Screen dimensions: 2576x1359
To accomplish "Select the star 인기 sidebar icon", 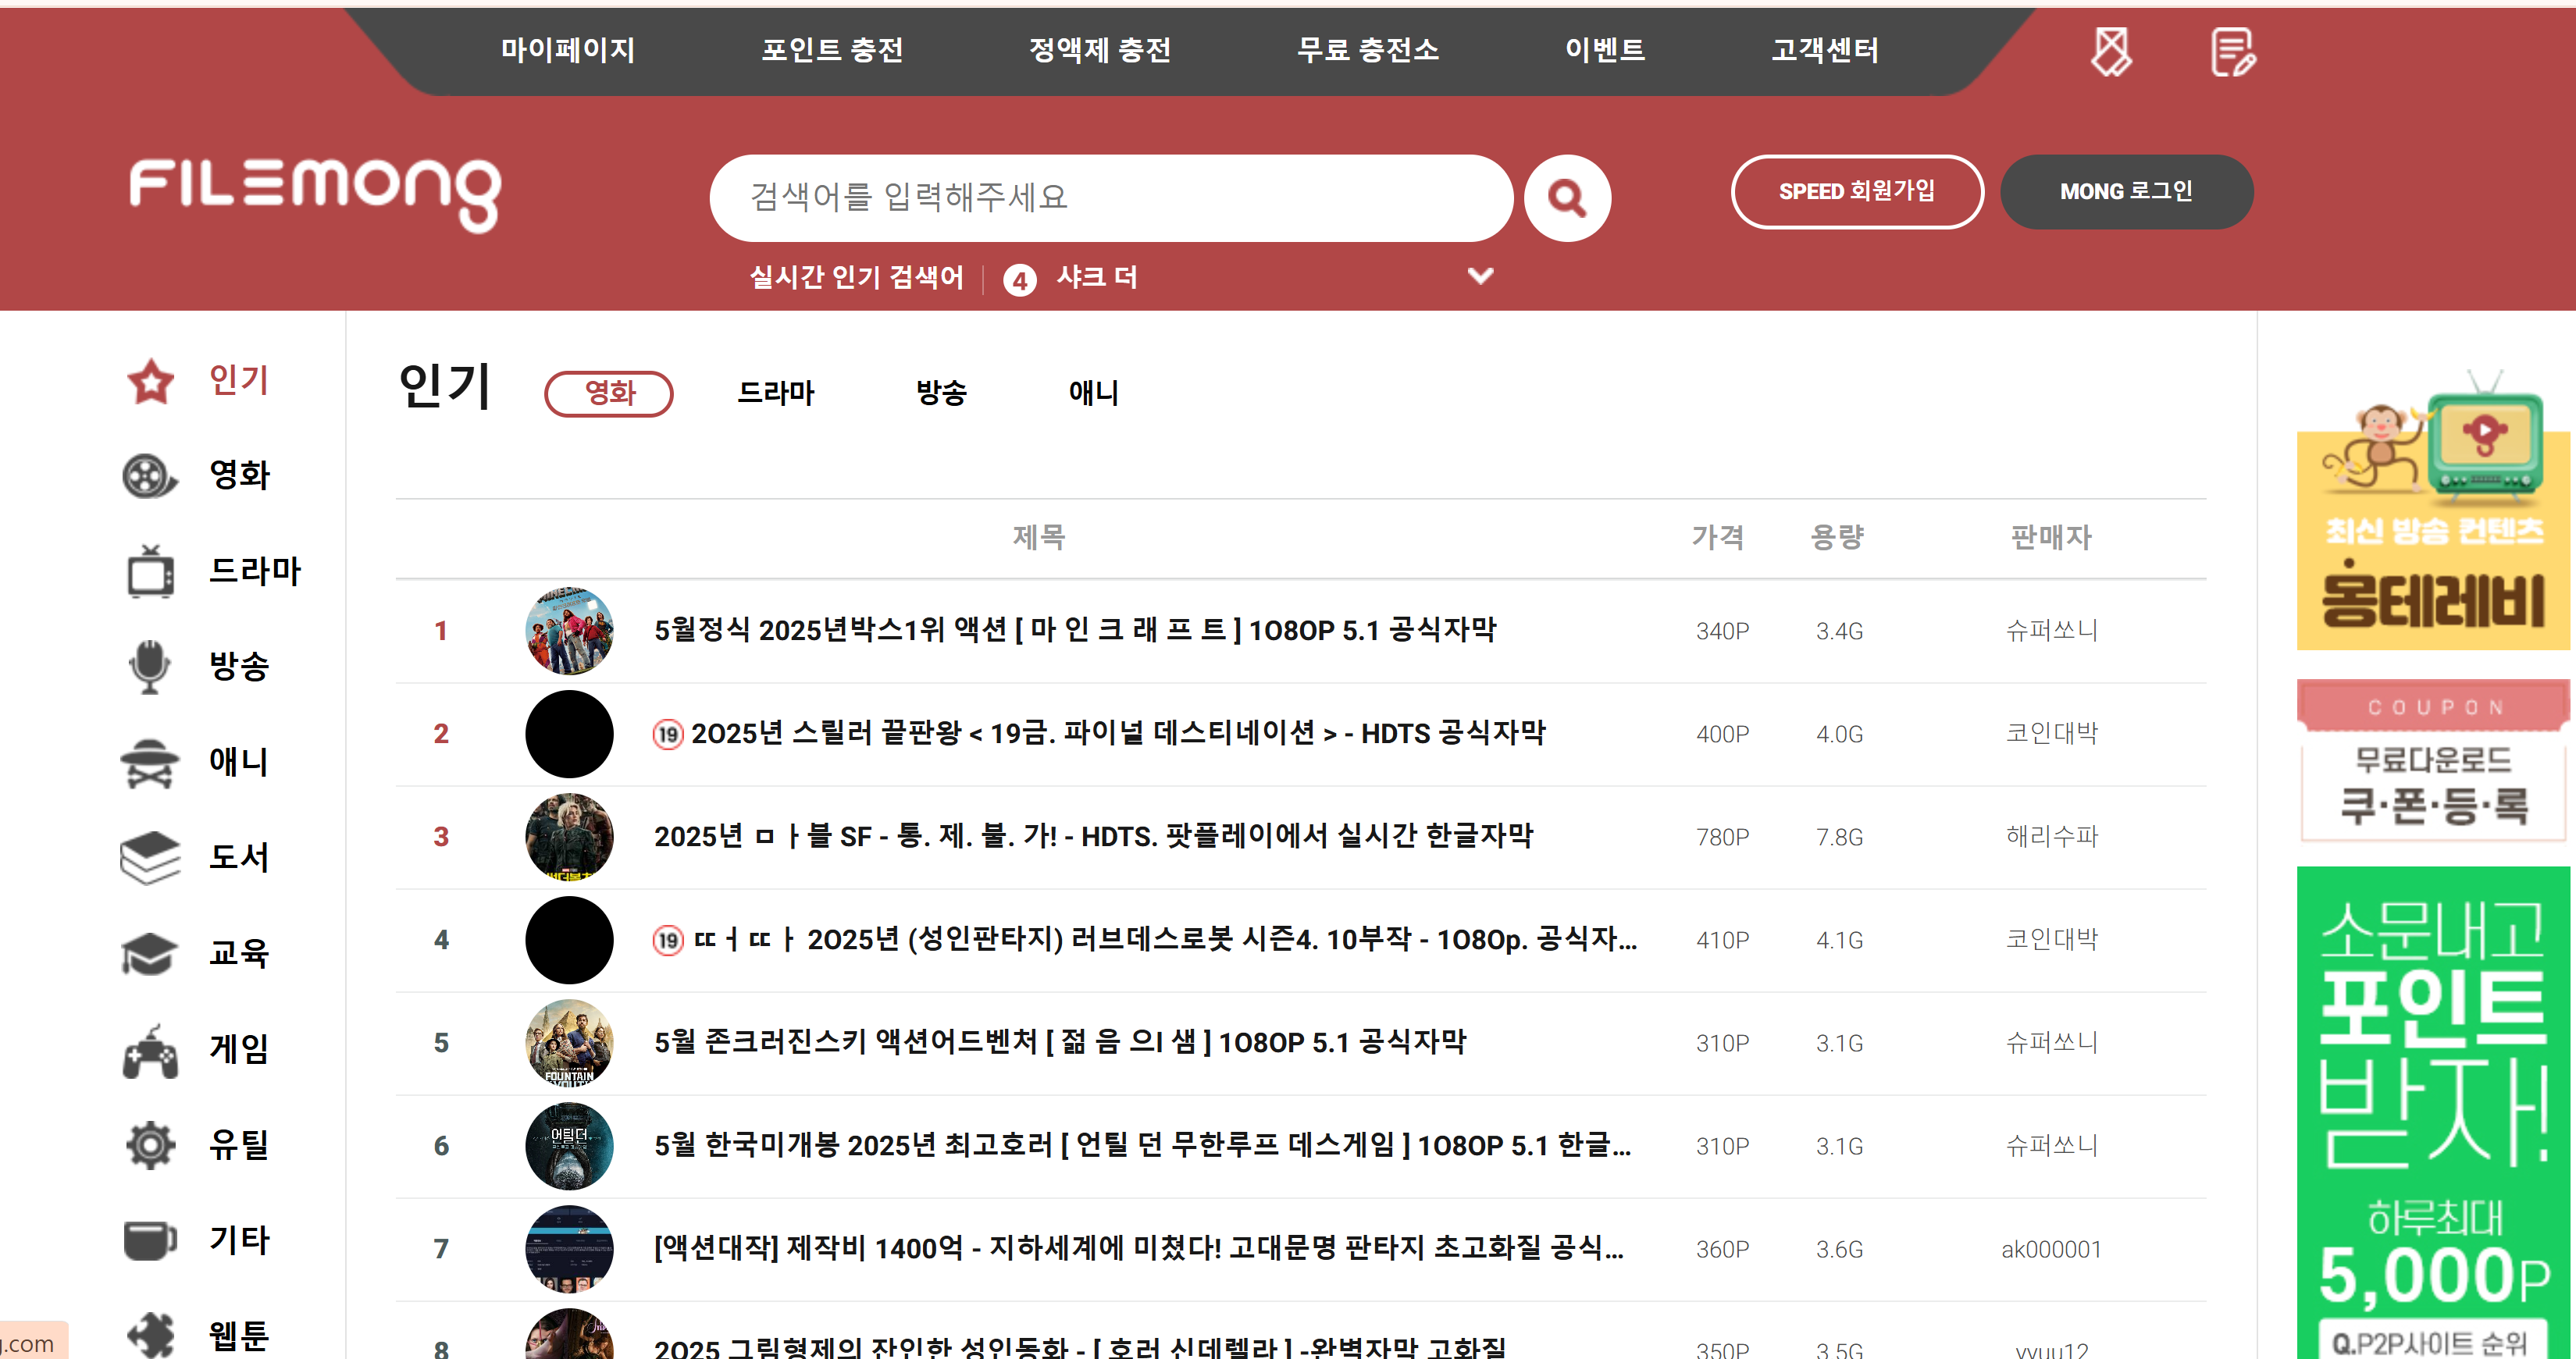I will pos(151,381).
